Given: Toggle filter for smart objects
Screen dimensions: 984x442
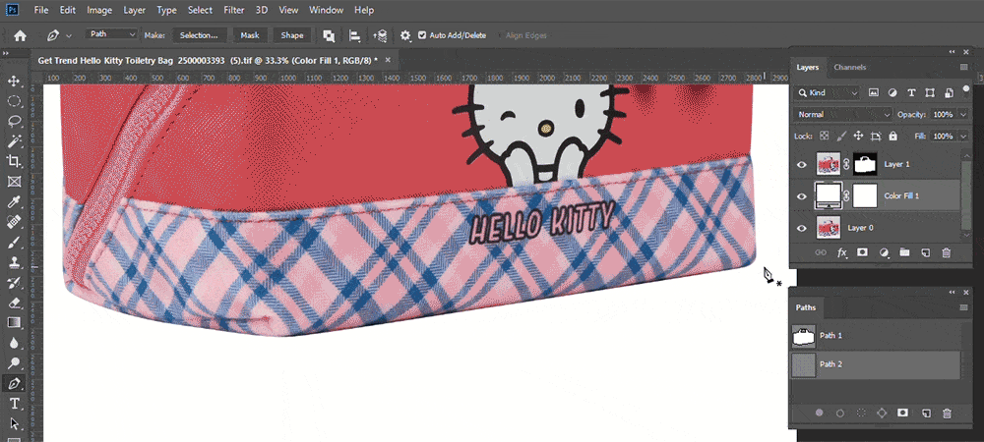Looking at the screenshot, I should (949, 92).
